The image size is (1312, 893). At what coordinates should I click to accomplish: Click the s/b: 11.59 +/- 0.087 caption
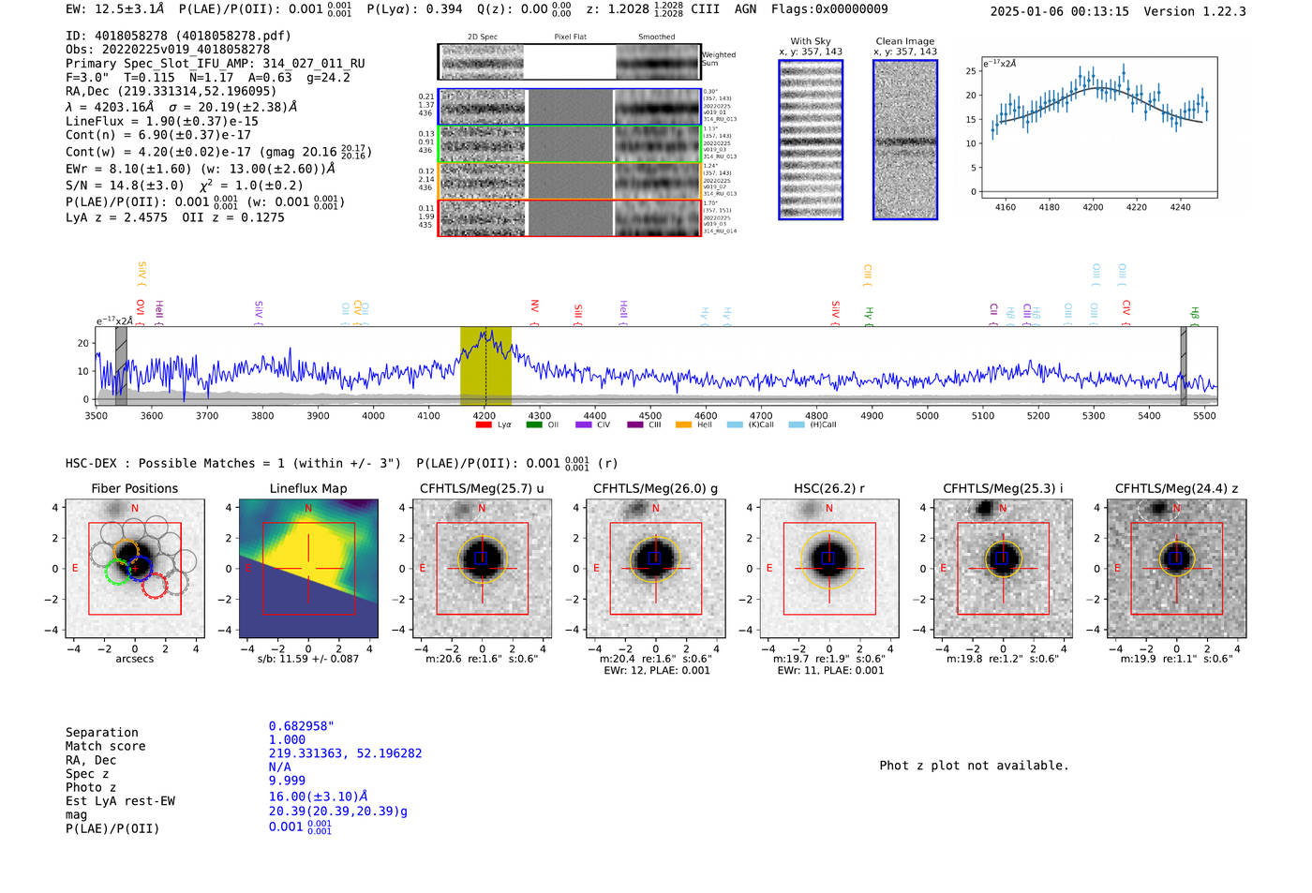click(308, 659)
